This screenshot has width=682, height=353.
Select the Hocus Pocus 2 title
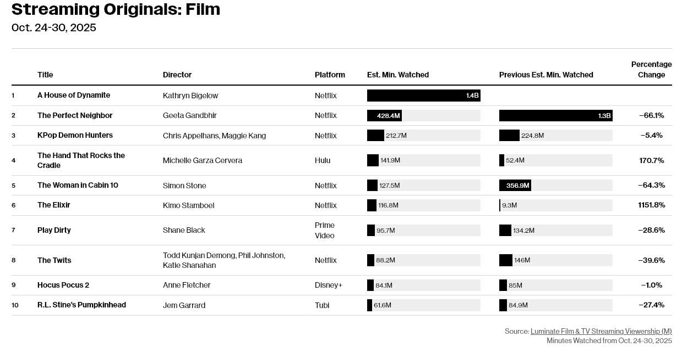tap(63, 285)
